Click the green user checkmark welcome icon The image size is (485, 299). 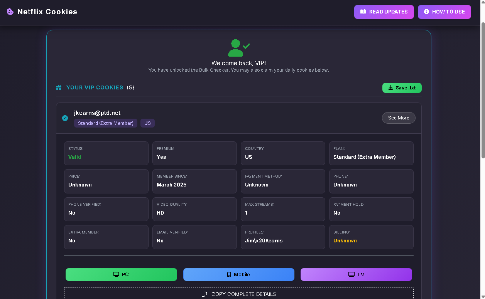coord(238,48)
